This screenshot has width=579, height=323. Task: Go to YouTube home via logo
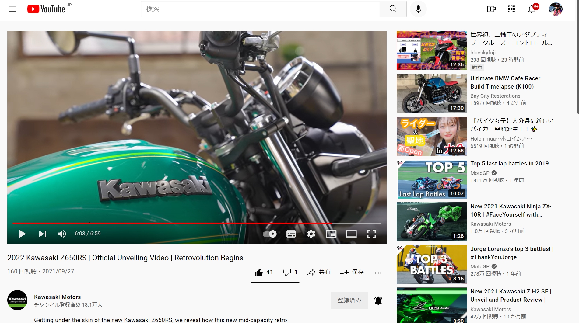point(46,9)
